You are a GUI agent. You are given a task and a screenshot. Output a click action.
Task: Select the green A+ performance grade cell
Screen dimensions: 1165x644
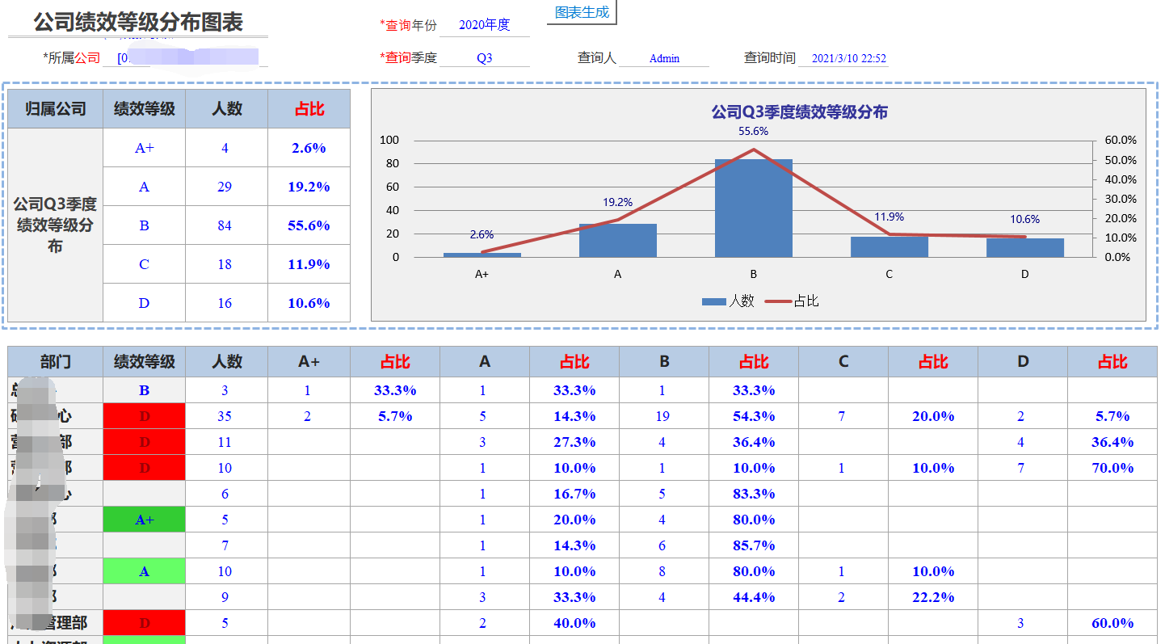click(x=144, y=519)
